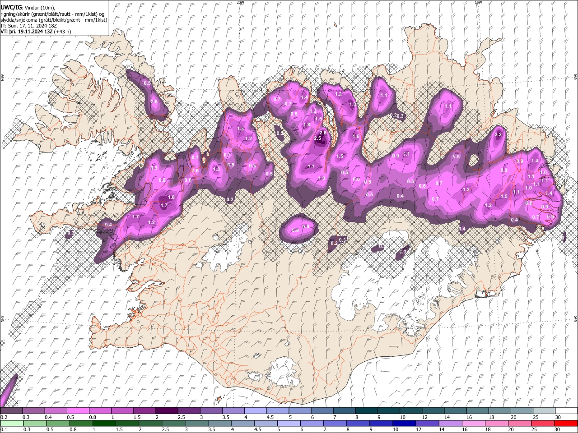Click the "20W" longitude label
Viewport: 578px width, 433px height.
[x=240, y=2]
